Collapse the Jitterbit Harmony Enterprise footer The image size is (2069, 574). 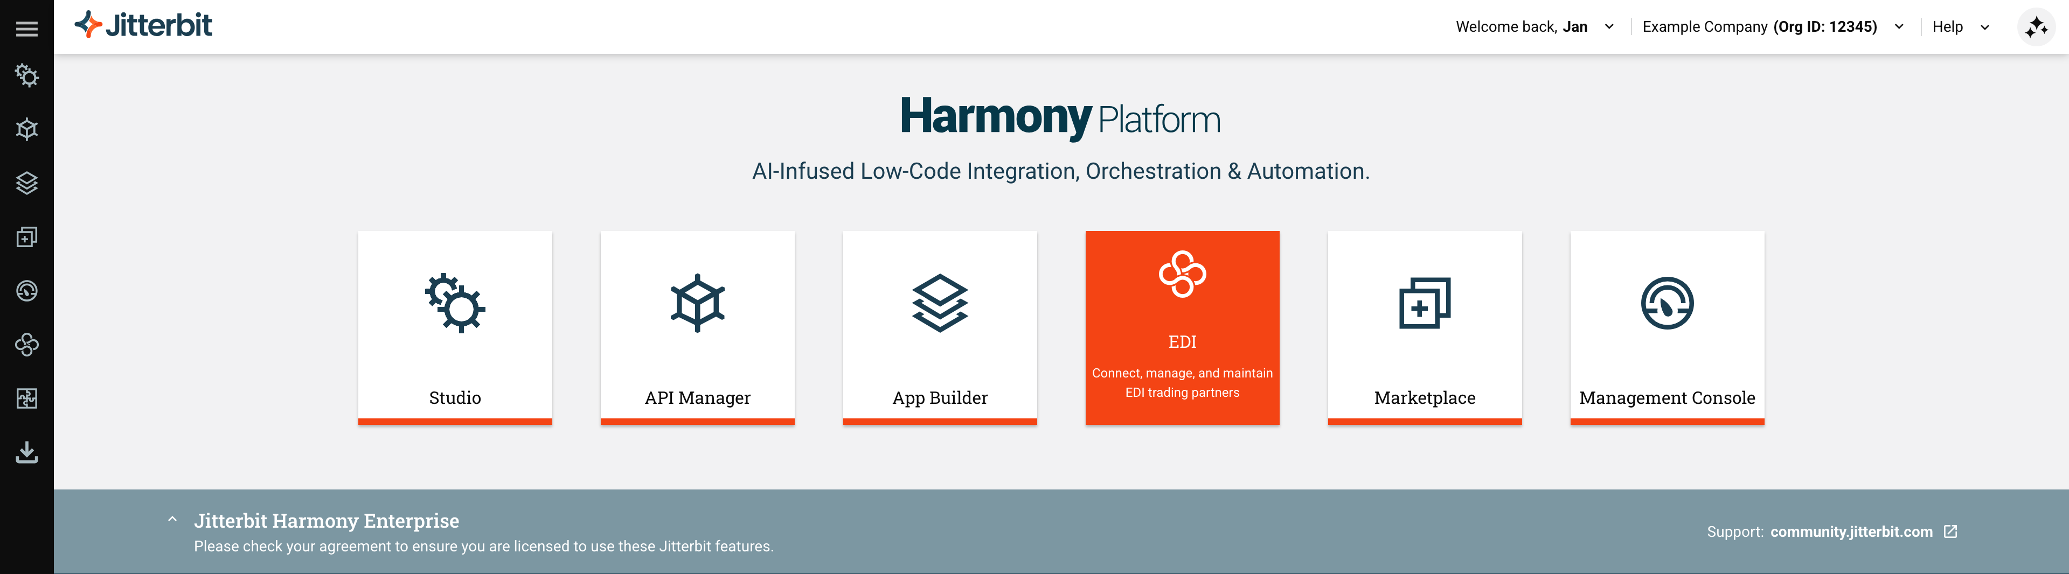172,520
